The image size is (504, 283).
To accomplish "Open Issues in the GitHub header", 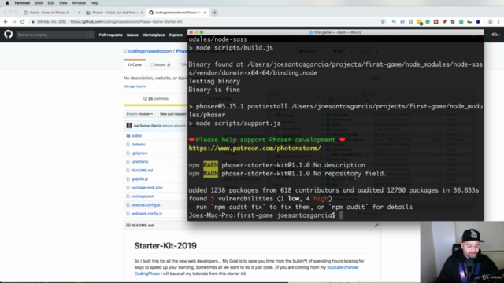I will (132, 35).
